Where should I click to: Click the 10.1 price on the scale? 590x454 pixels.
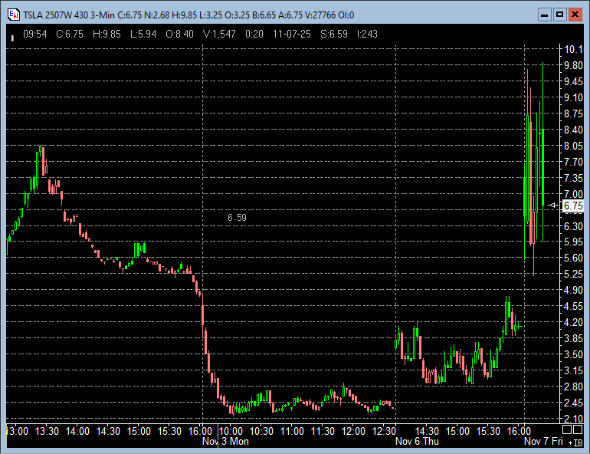[573, 50]
